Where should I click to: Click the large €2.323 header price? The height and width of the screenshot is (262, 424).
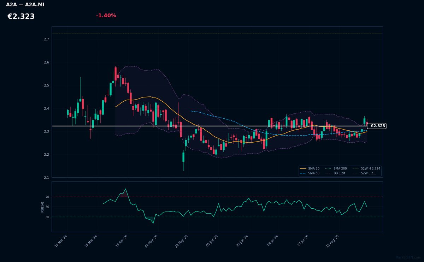[21, 17]
